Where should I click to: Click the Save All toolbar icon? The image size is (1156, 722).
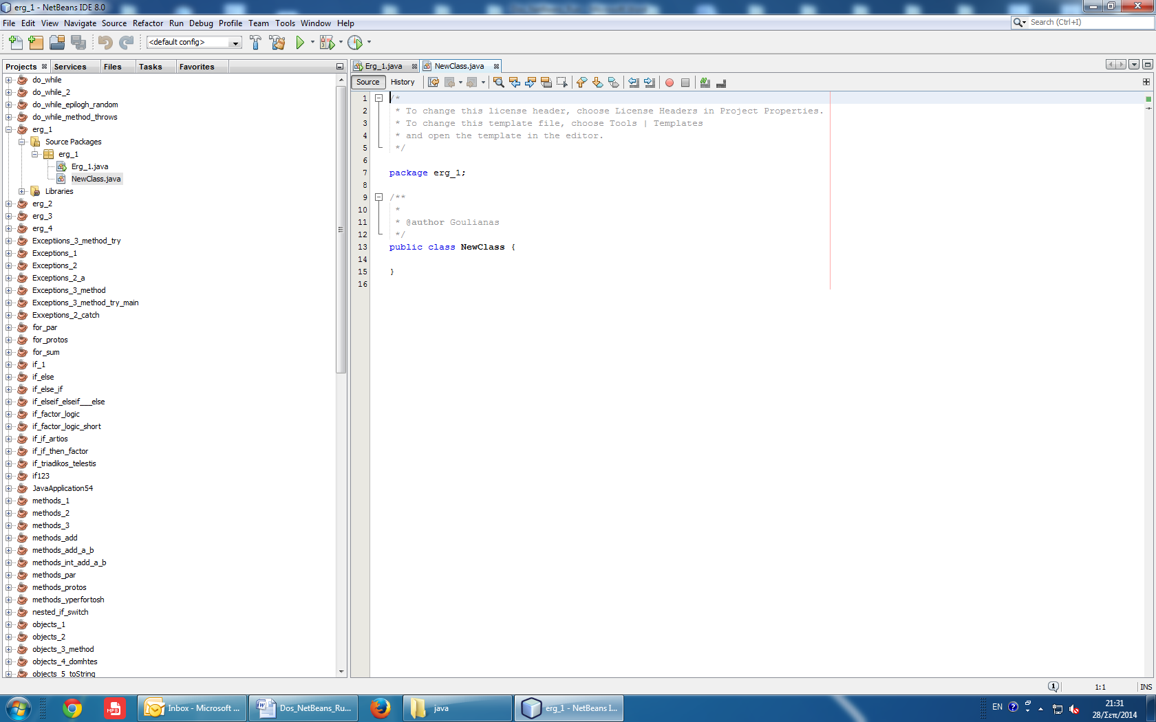[x=78, y=43]
